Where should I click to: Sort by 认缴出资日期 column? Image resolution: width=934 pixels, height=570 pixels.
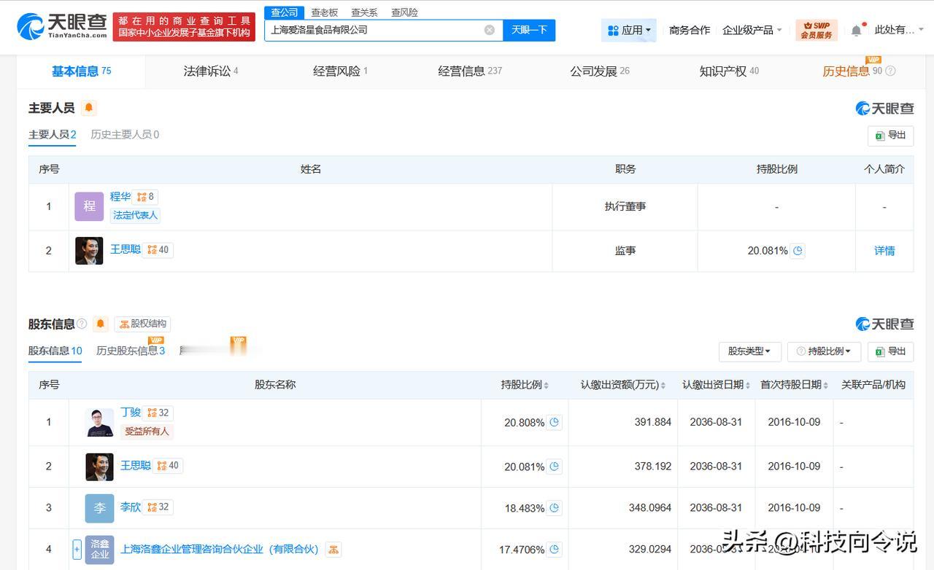click(x=716, y=385)
